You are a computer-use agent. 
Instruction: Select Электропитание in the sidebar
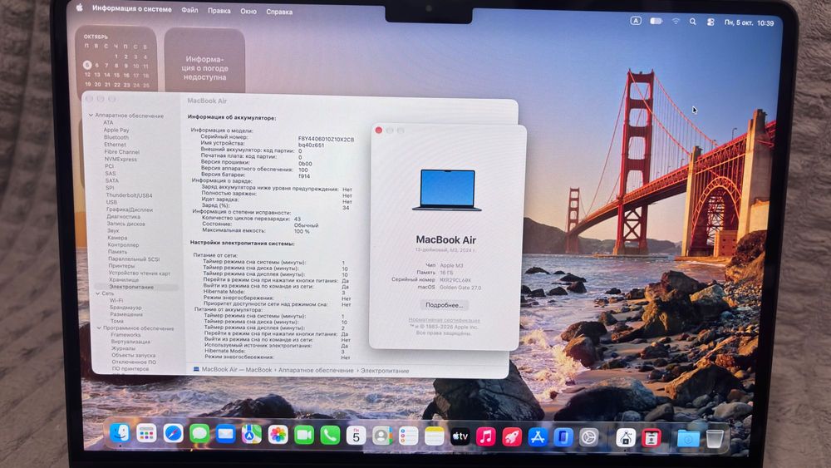point(131,287)
